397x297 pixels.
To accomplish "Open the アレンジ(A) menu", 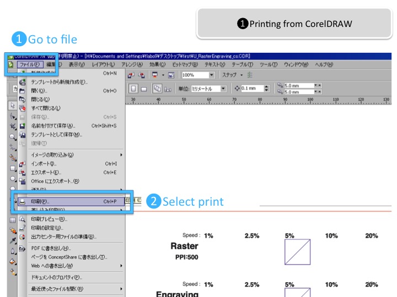I will click(x=132, y=64).
